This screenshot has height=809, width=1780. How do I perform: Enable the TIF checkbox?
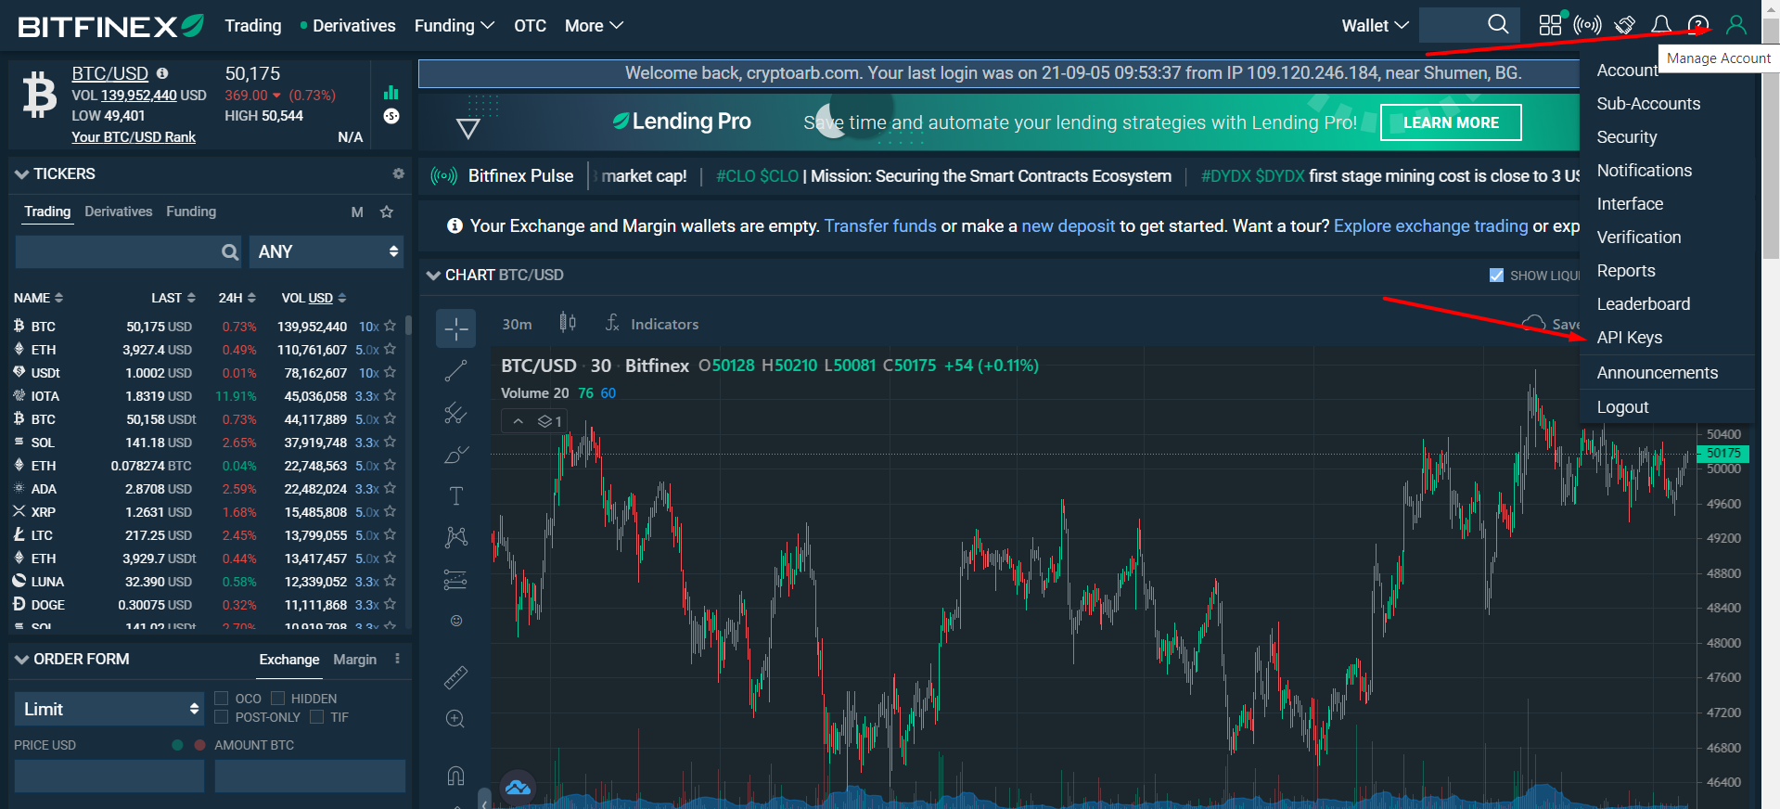click(x=316, y=716)
